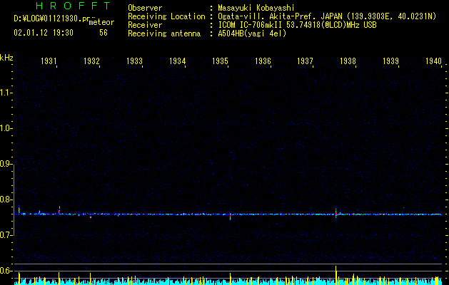449x285 pixels.
Task: Click the meteor echo spike at 1935
Action: coord(231,216)
